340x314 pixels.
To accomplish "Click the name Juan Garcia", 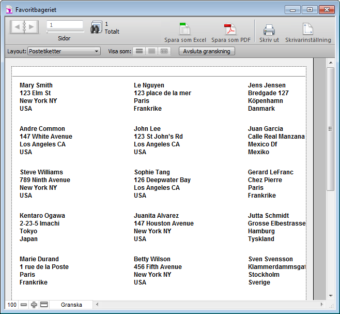I will pos(266,129).
